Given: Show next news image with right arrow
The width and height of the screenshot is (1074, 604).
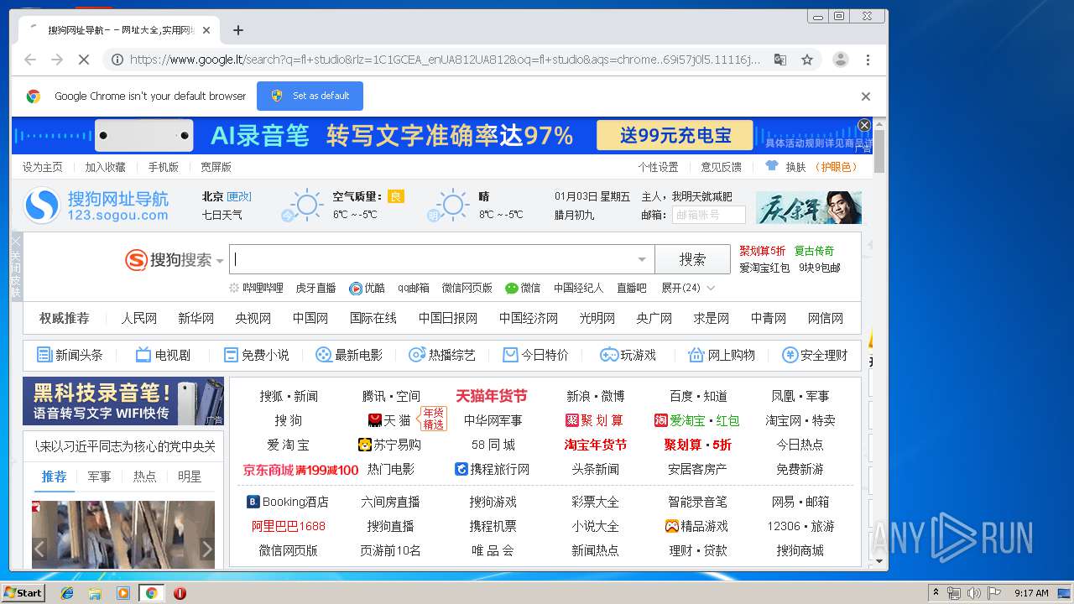Looking at the screenshot, I should coord(207,549).
